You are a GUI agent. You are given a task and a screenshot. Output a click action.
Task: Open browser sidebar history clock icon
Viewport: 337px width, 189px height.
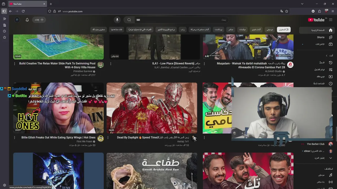tap(4, 31)
